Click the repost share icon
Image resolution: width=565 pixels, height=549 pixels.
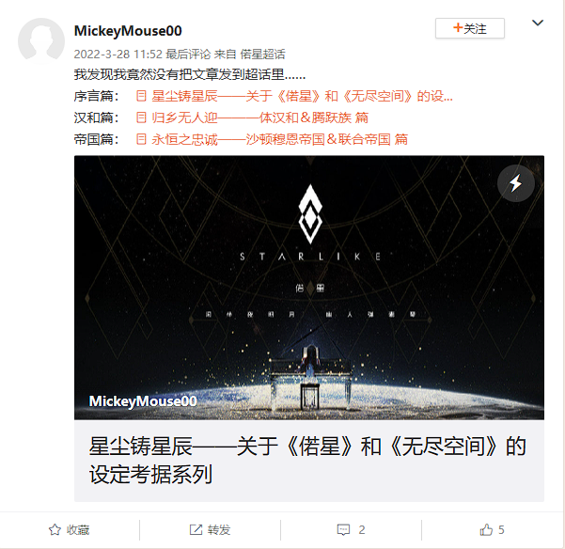click(x=196, y=529)
